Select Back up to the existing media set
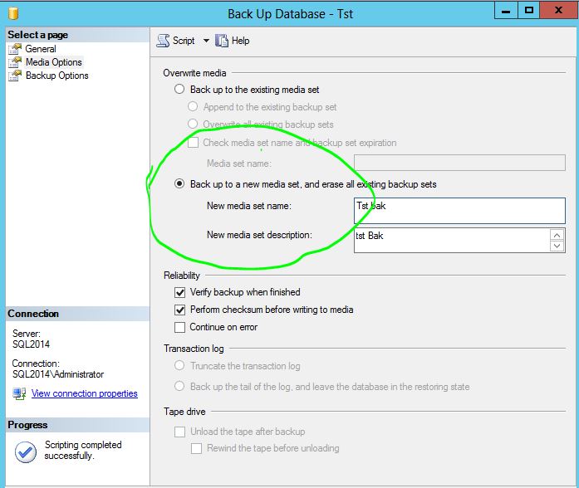Viewport: 579px width, 488px height. pos(179,90)
